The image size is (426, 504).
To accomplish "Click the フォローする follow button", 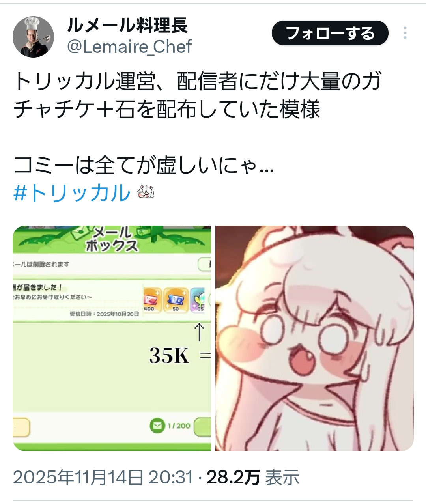I will tap(330, 33).
